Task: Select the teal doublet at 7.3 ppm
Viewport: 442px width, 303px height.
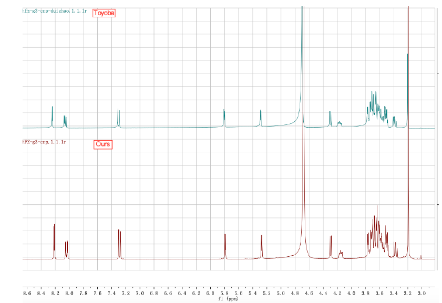Action: click(x=119, y=118)
